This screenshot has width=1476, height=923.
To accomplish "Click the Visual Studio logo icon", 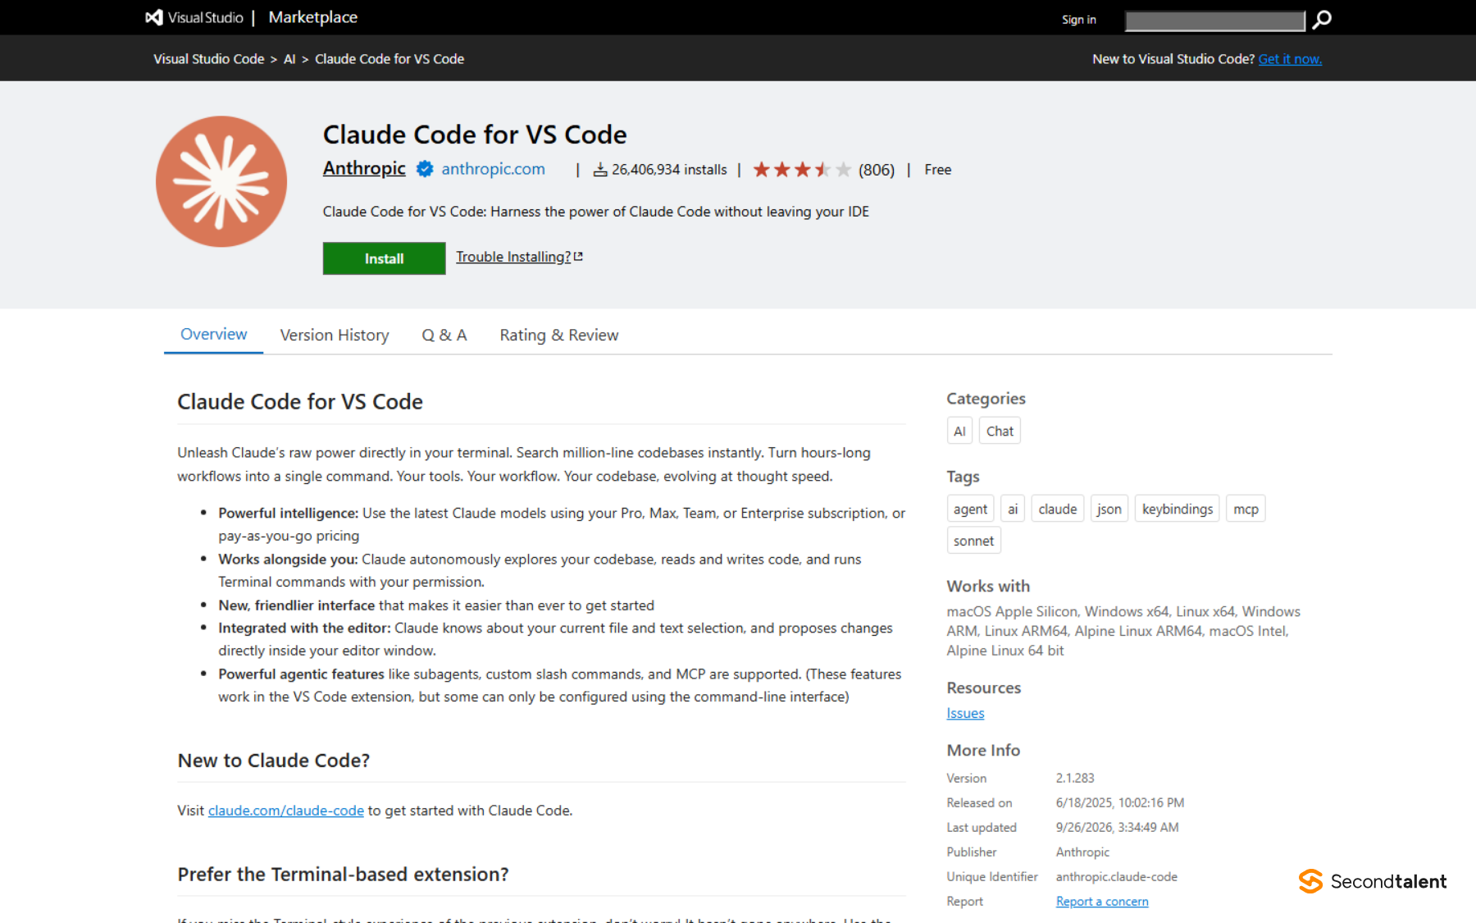I will 154,17.
